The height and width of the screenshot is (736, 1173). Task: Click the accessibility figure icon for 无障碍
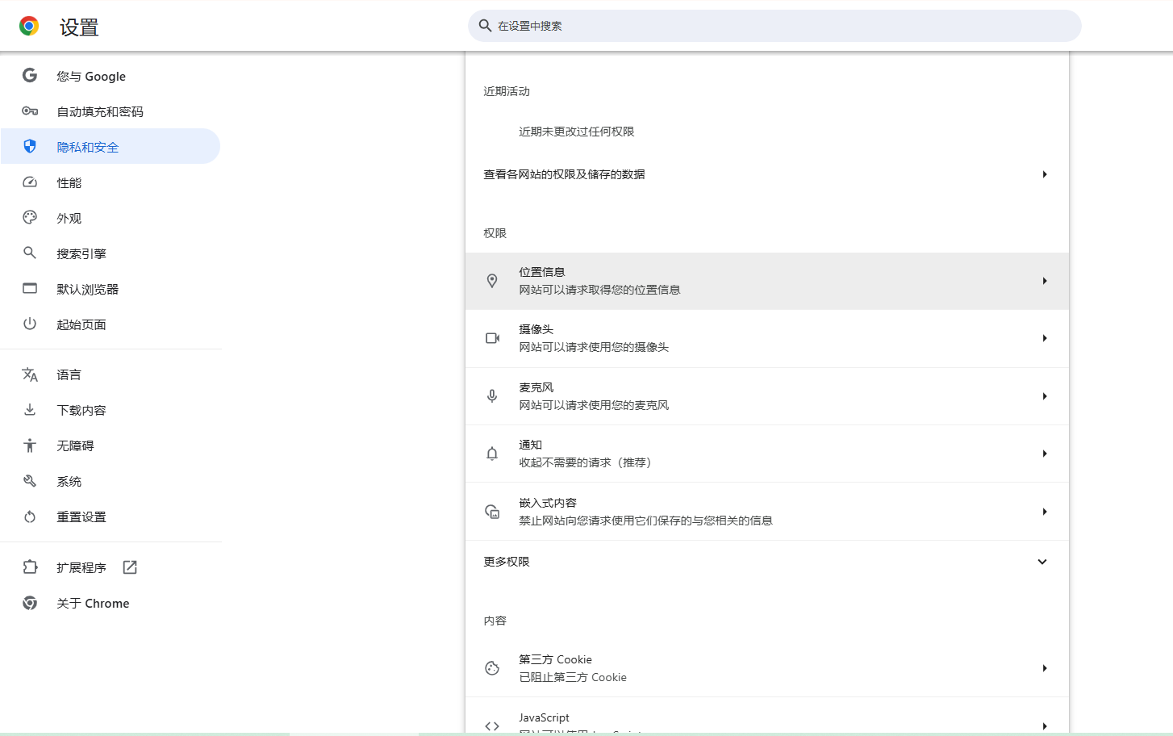(x=30, y=445)
